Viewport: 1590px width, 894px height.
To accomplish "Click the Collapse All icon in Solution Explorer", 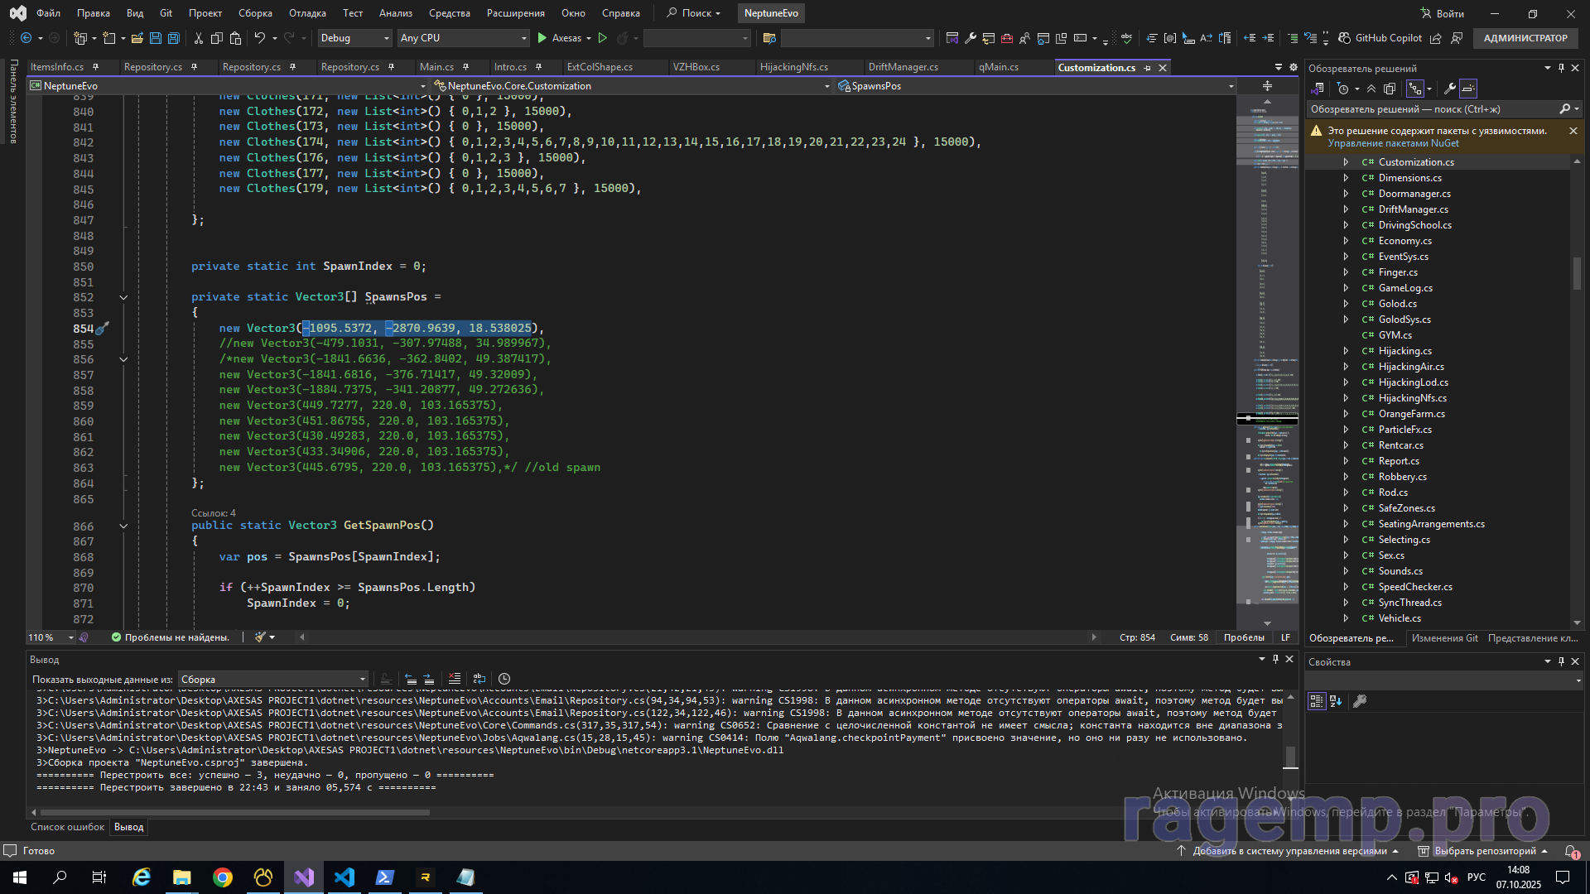I will click(x=1371, y=89).
